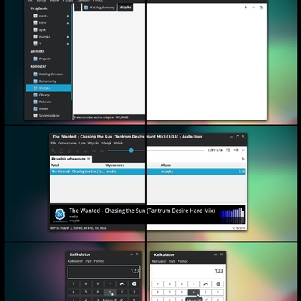Eject the reszta device in file manager
The image size is (301, 301).
pyautogui.click(x=68, y=16)
